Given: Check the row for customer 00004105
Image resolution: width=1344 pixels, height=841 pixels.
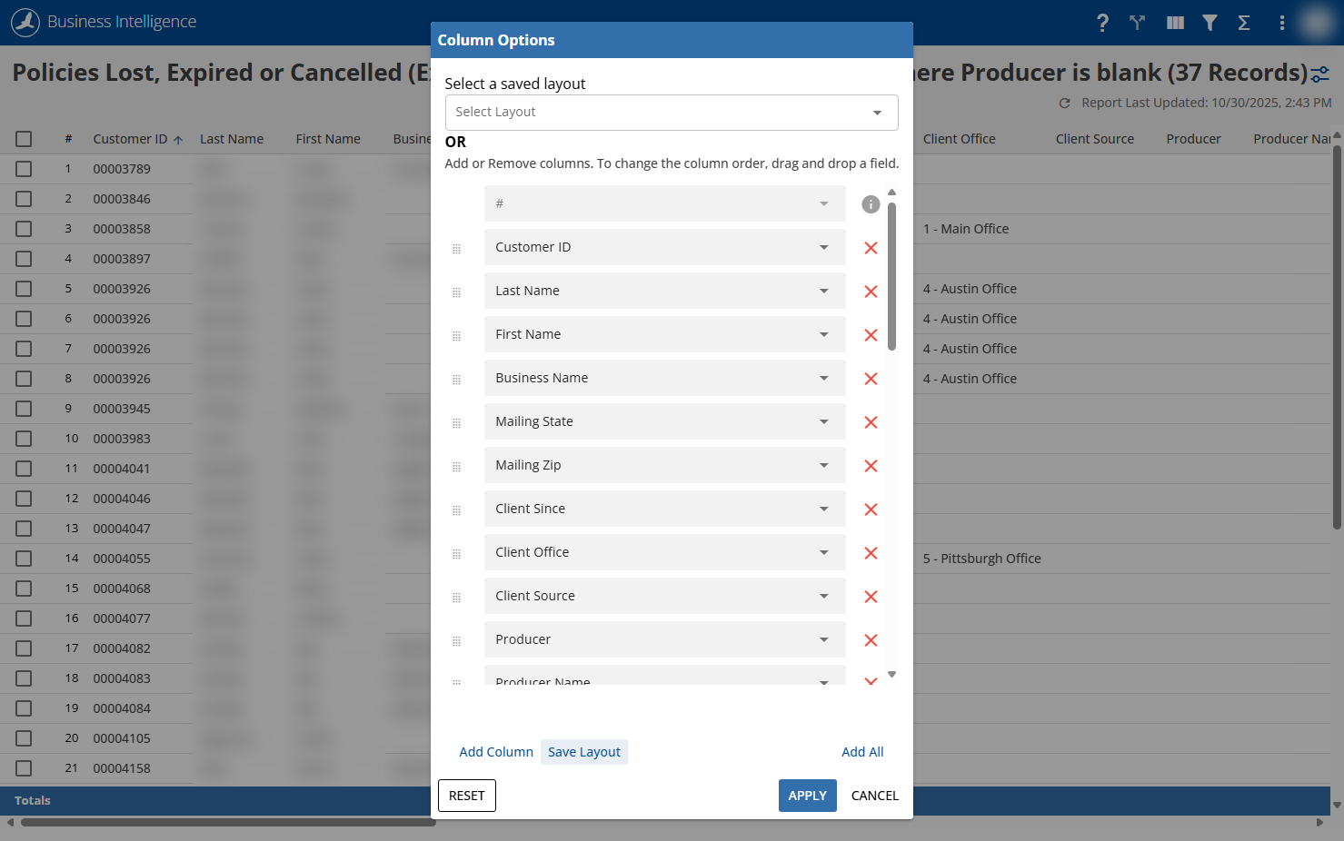Looking at the screenshot, I should click(x=24, y=738).
